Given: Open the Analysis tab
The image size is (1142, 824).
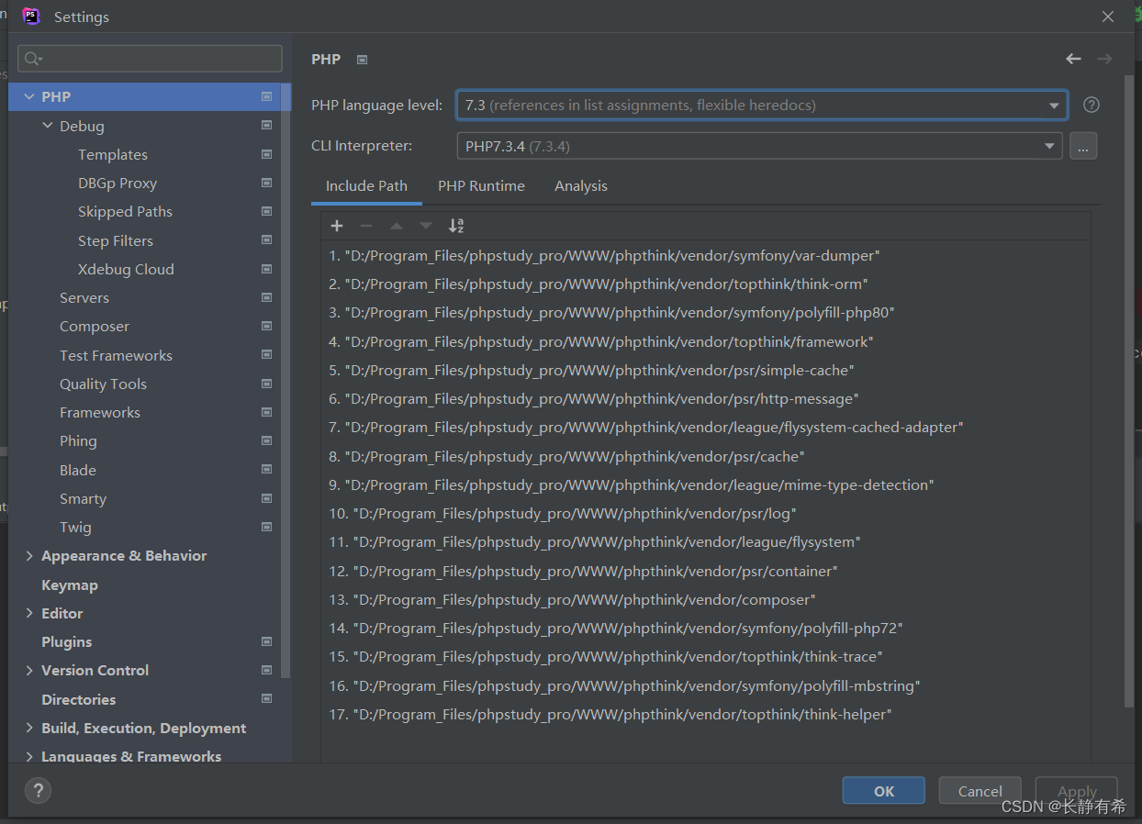Looking at the screenshot, I should [x=580, y=185].
